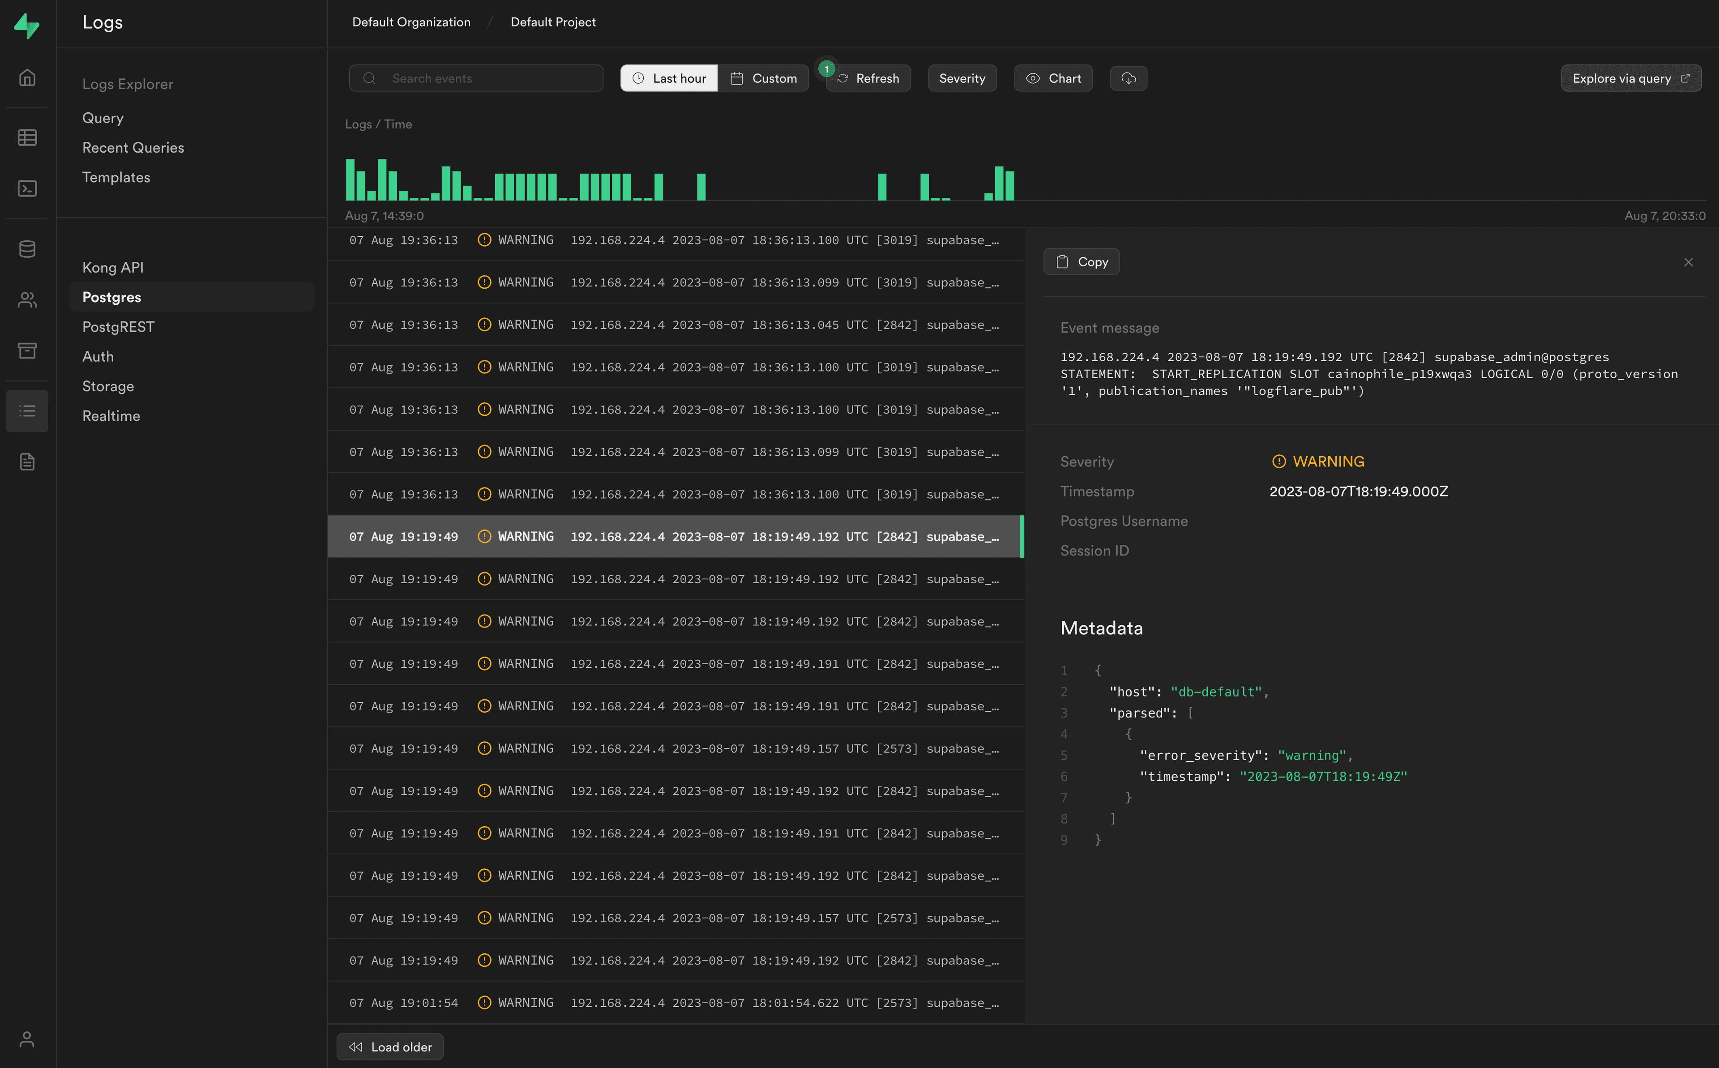Select the Last hour time range
Viewport: 1719px width, 1068px height.
pos(669,78)
